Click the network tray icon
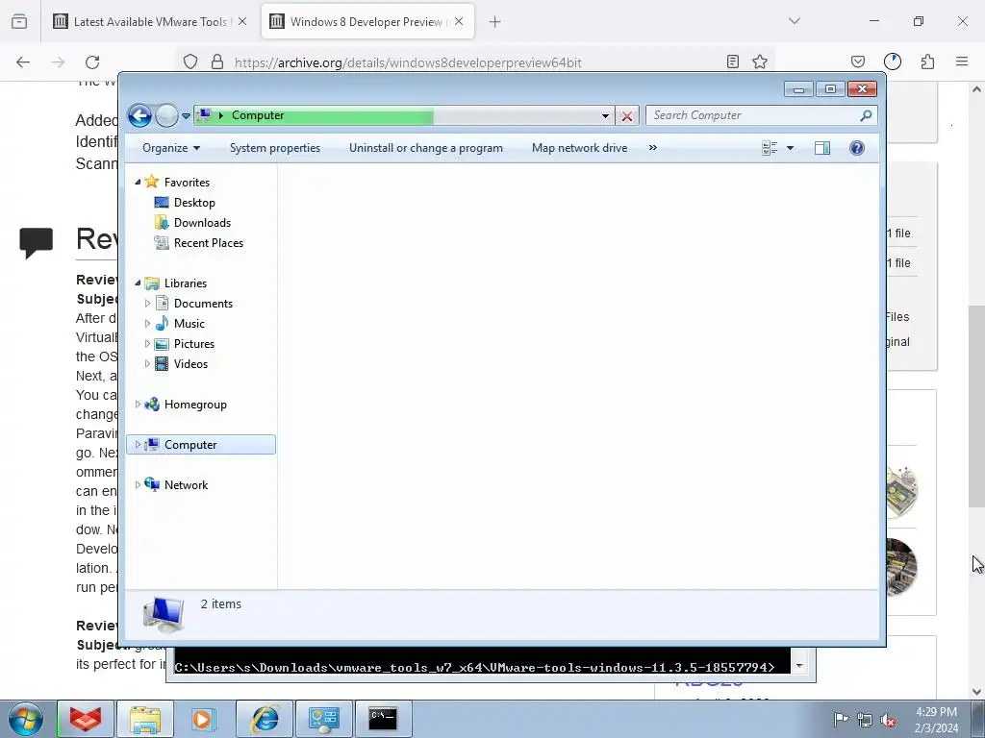Image resolution: width=985 pixels, height=738 pixels. [865, 720]
